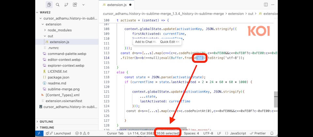This screenshot has width=313, height=137.
Task: Show more activity bar views chevron
Action: (x=83, y=5)
